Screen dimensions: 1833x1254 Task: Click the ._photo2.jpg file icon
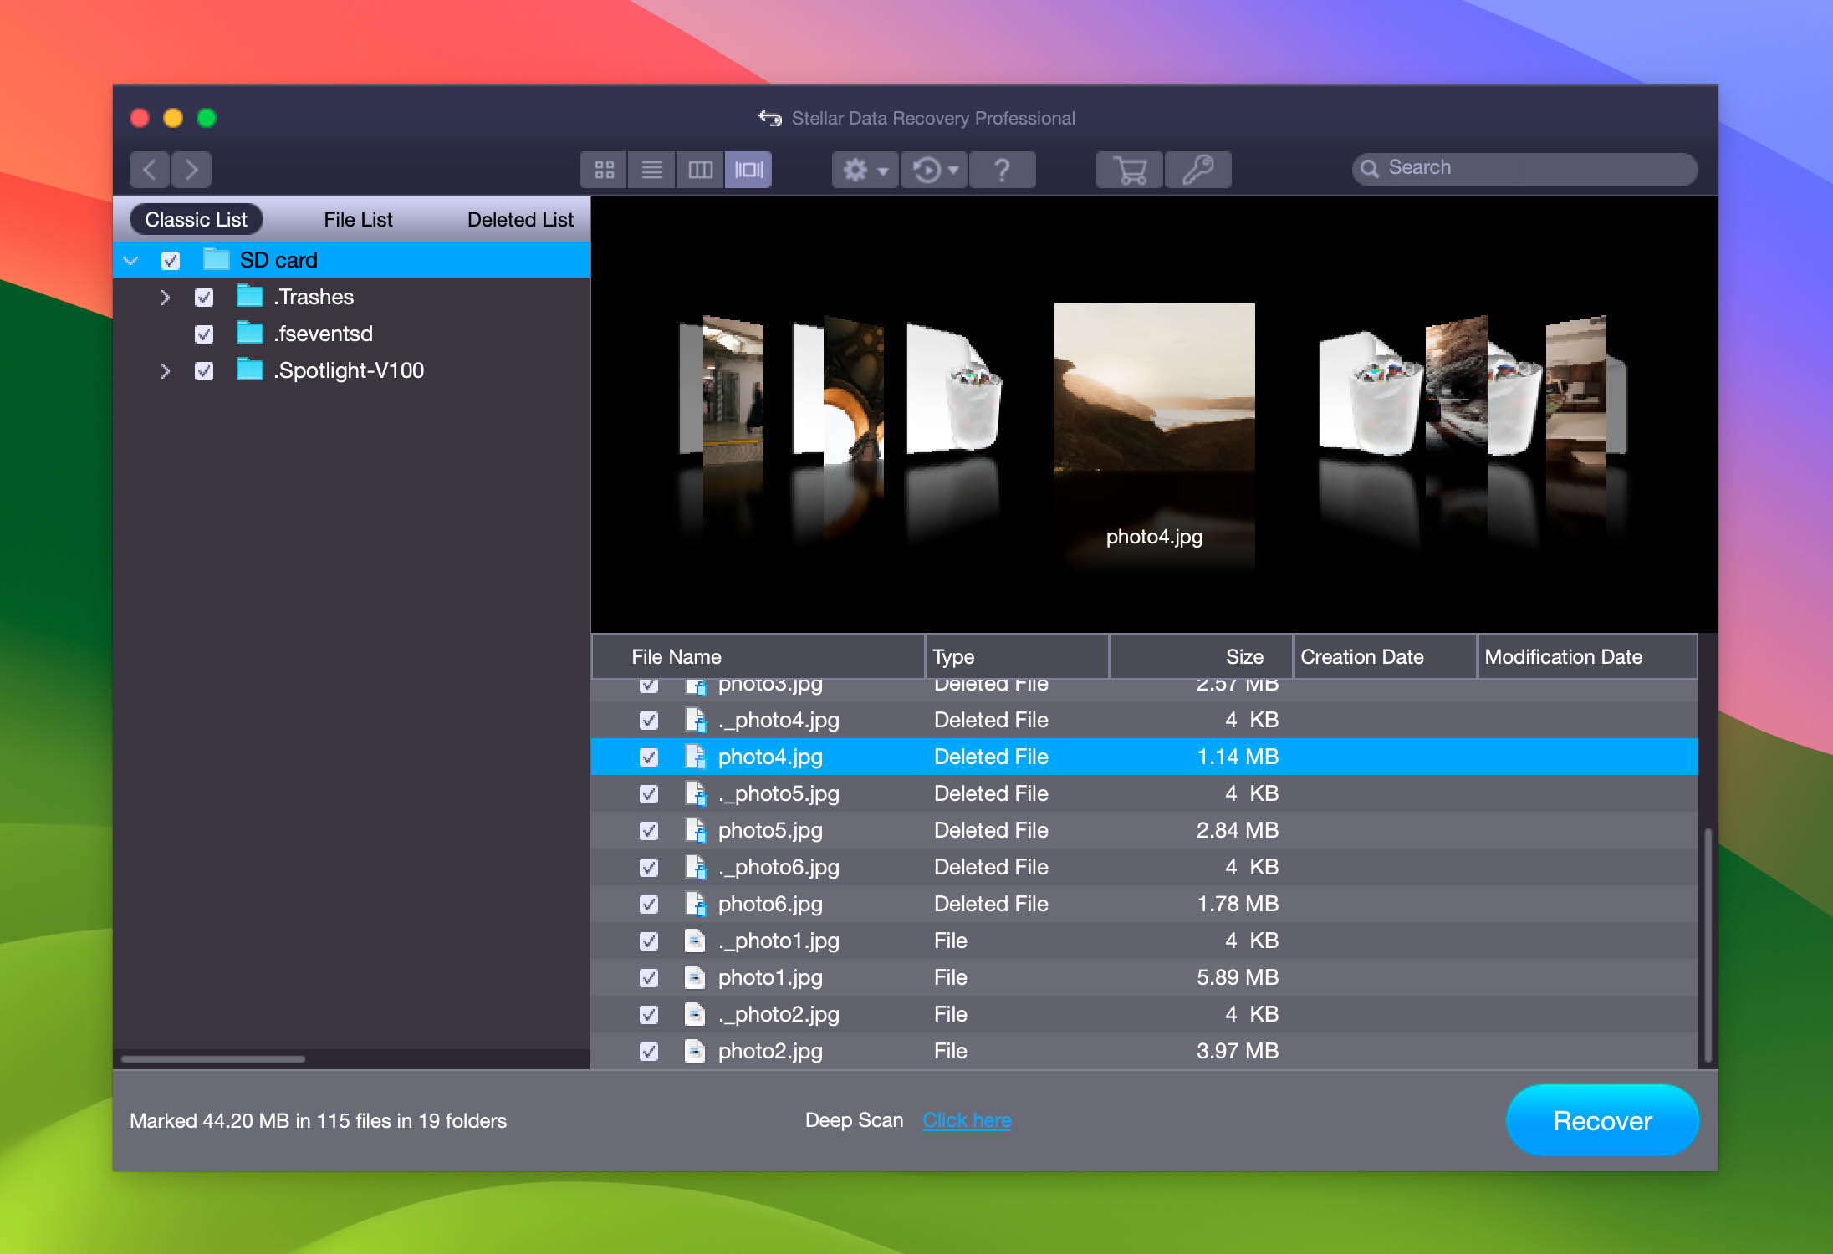coord(695,1014)
